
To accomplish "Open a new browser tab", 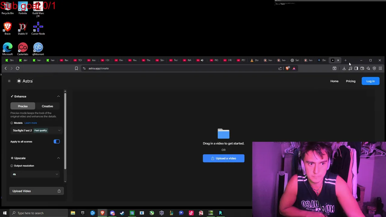I will (346, 60).
